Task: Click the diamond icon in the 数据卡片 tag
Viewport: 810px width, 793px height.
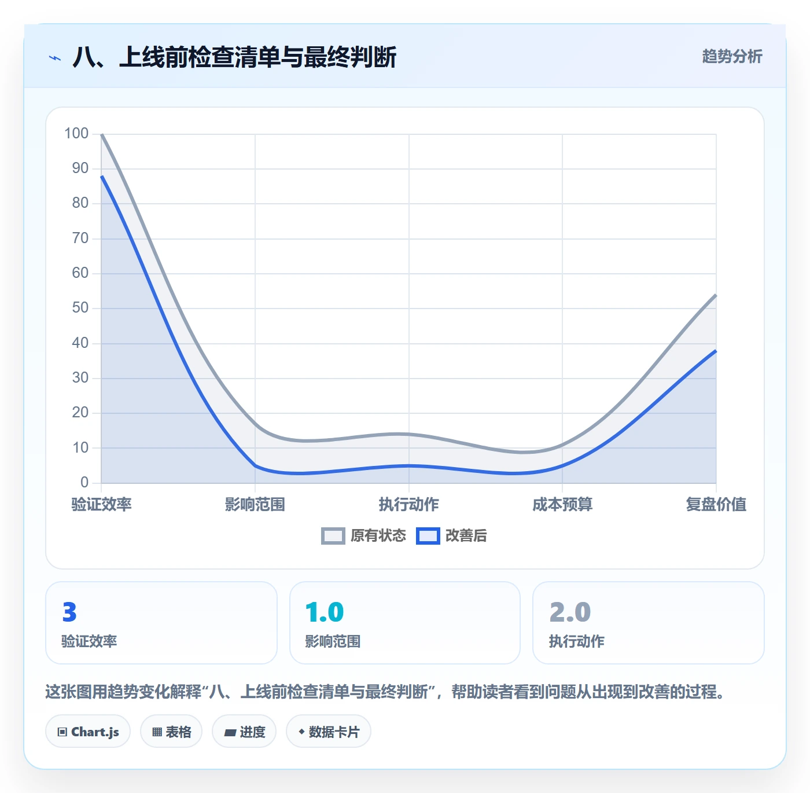Action: (301, 732)
